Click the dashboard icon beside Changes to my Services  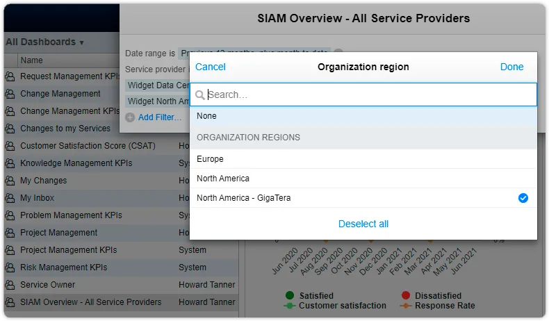coord(10,129)
